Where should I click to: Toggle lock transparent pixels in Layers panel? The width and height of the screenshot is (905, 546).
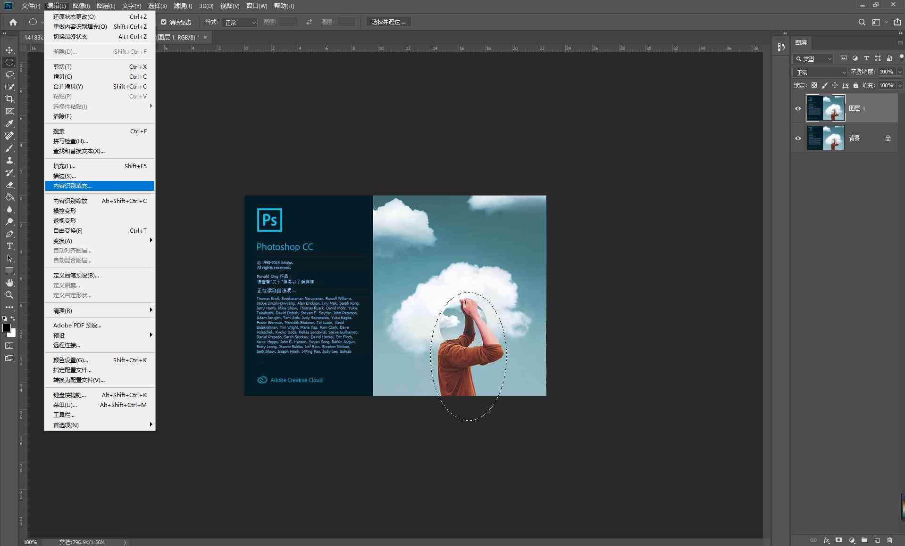814,85
